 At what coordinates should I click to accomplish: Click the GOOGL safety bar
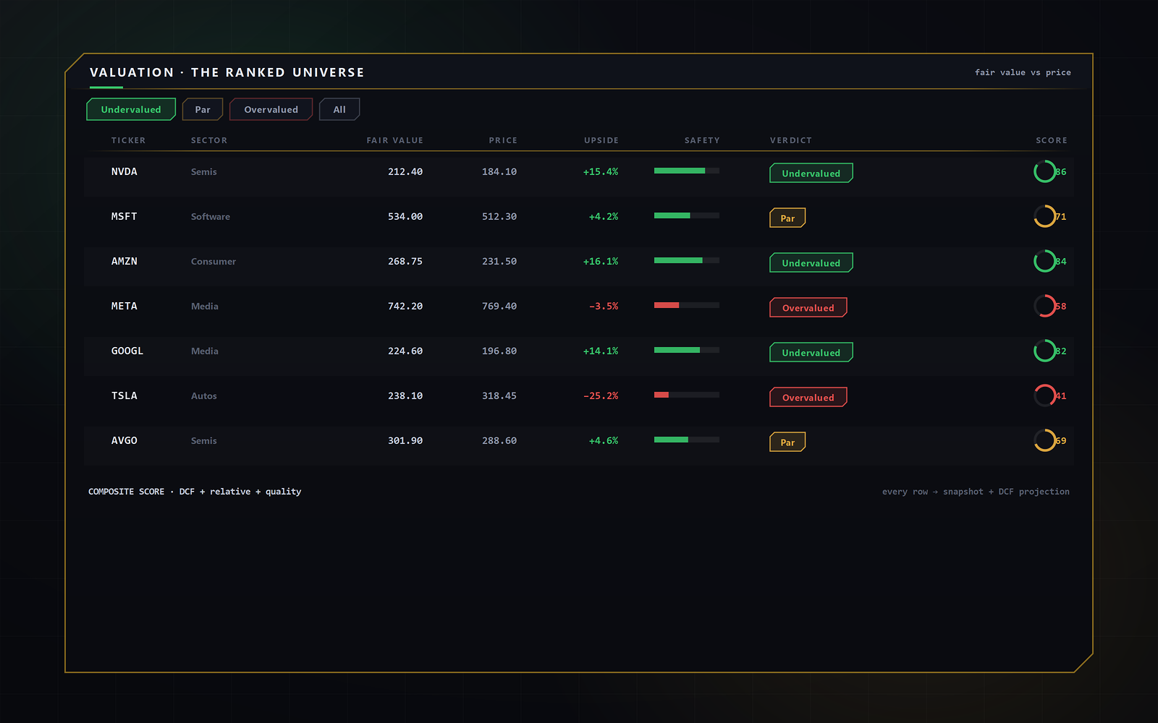(687, 350)
